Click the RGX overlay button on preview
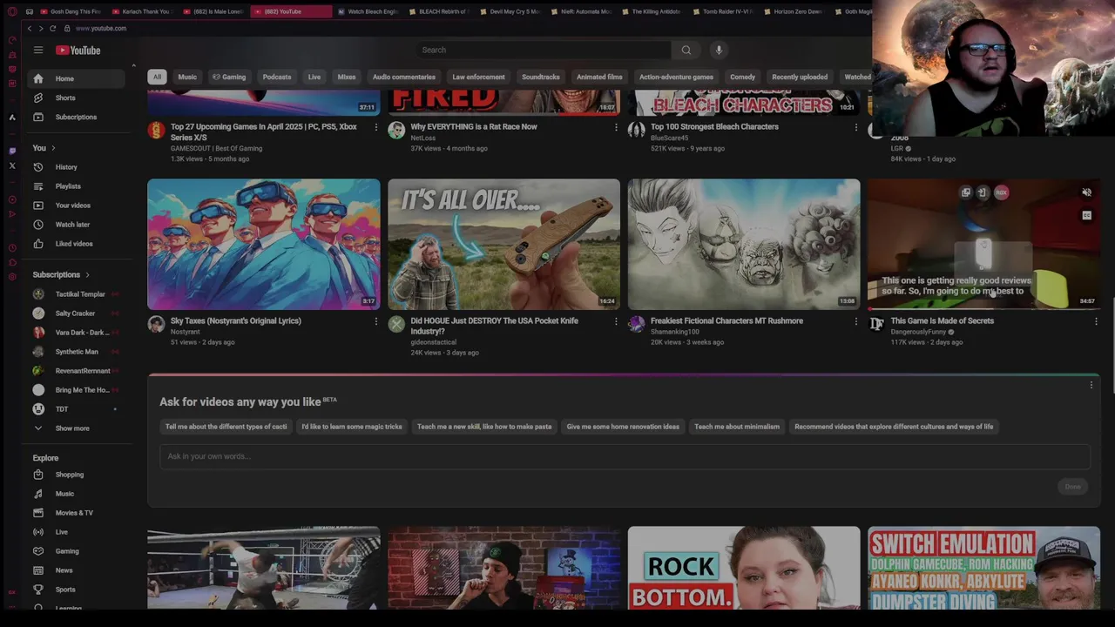Image resolution: width=1115 pixels, height=627 pixels. click(1002, 192)
